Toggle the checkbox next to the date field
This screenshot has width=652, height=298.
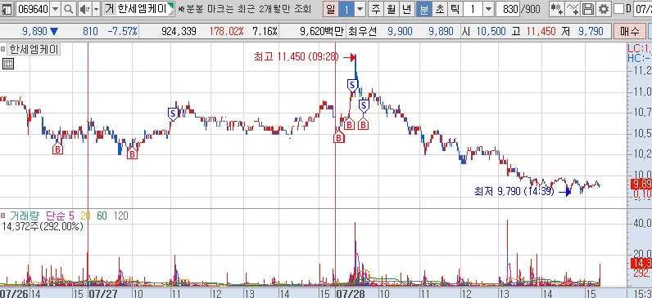pyautogui.click(x=618, y=9)
